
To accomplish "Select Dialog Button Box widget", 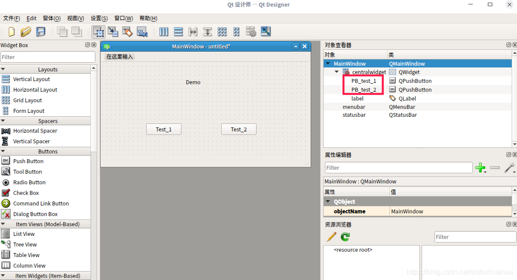I will tap(35, 214).
